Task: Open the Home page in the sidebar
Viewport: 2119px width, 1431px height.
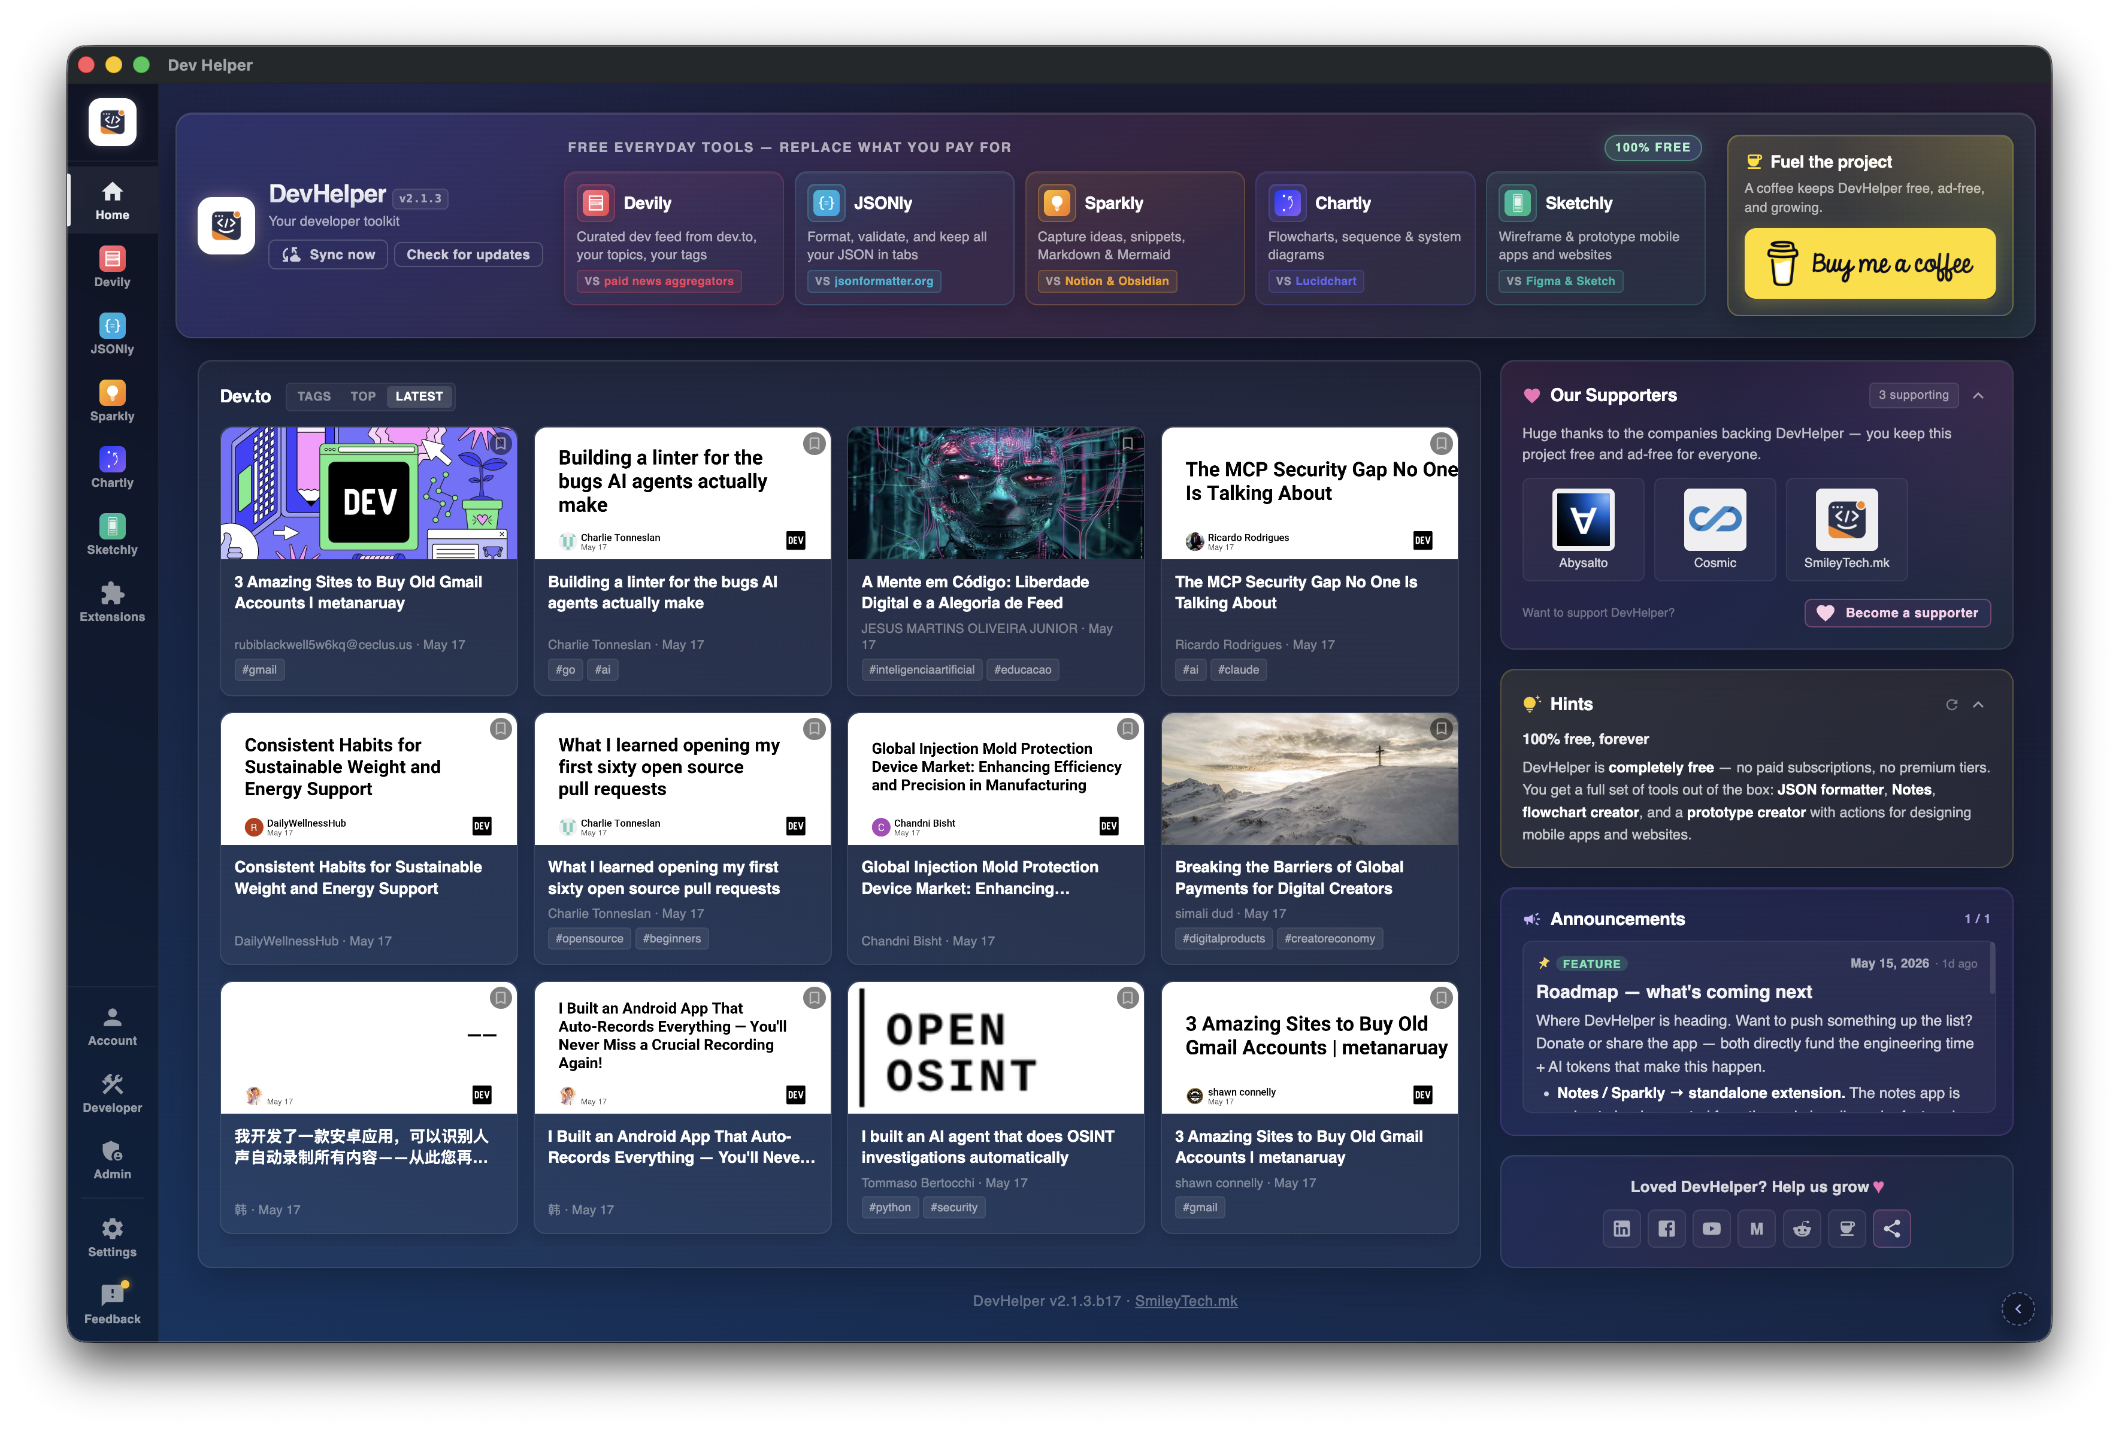Action: point(112,201)
